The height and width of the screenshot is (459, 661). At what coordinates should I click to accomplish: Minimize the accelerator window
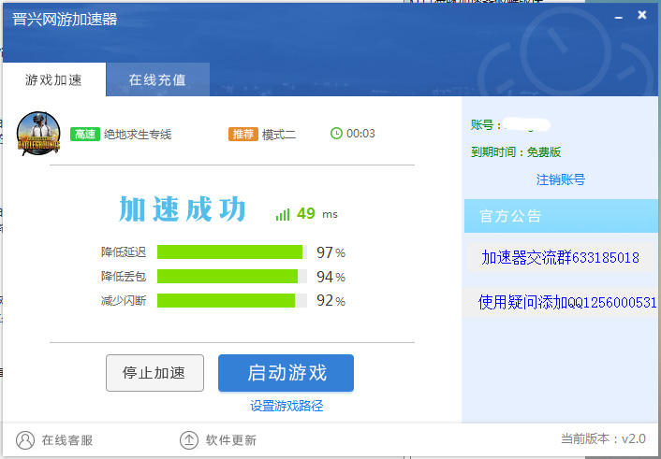click(618, 16)
